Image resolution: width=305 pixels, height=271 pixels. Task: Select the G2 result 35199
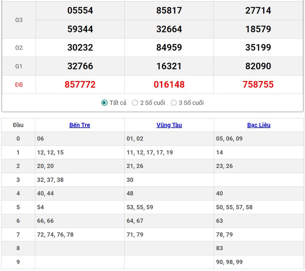(258, 47)
